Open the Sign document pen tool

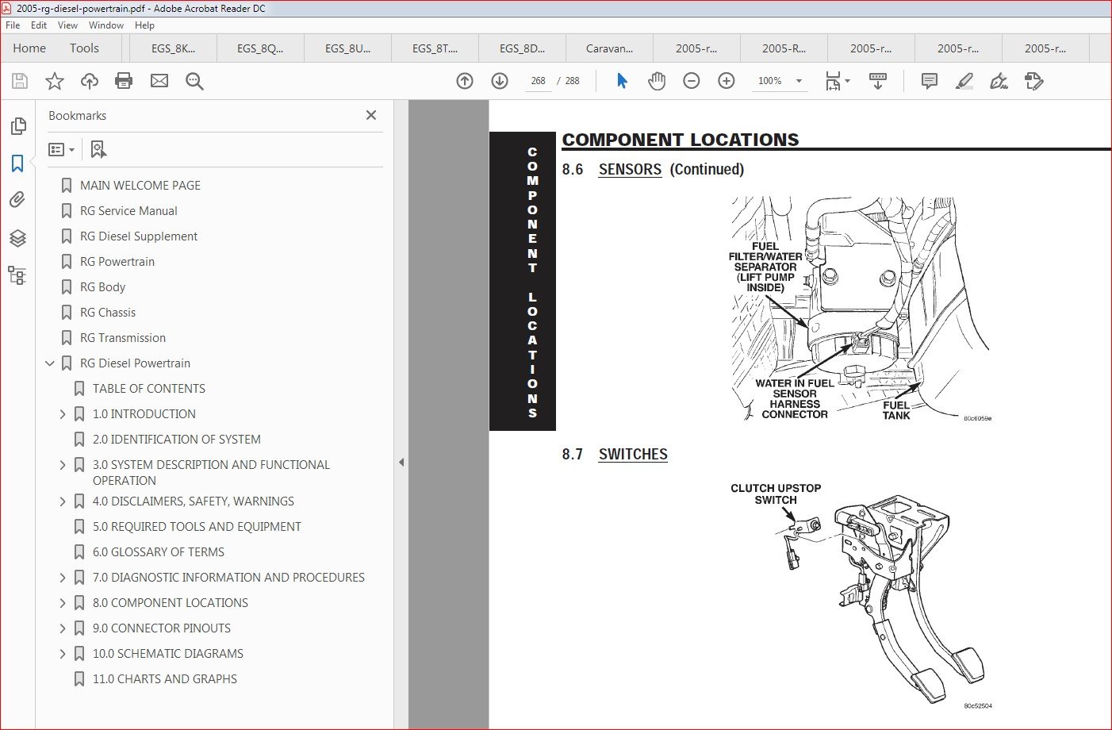coord(999,81)
